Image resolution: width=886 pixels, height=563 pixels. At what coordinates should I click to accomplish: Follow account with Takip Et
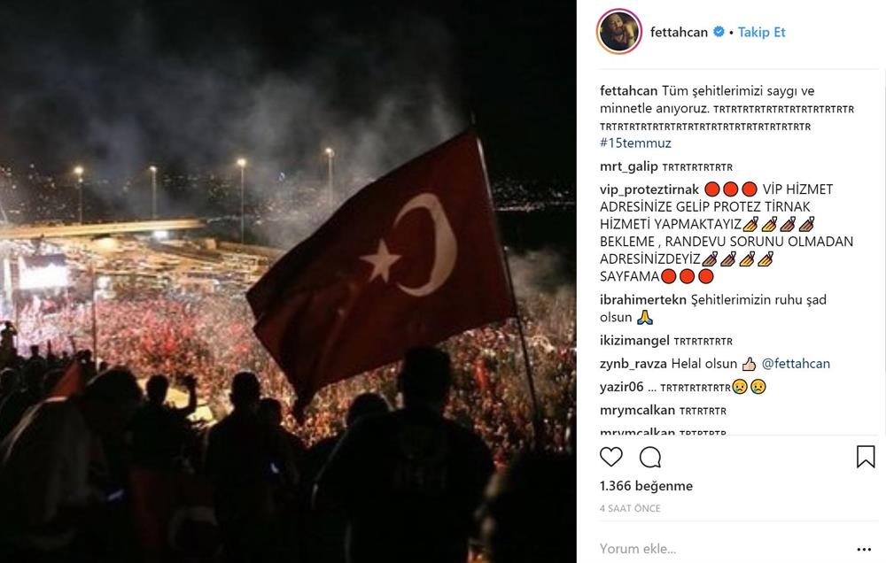click(x=762, y=32)
